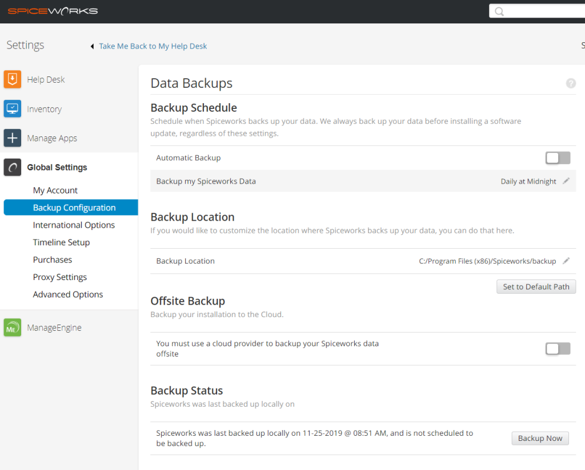The height and width of the screenshot is (470, 585).
Task: Open the Manage Apps section
Action: 52,138
